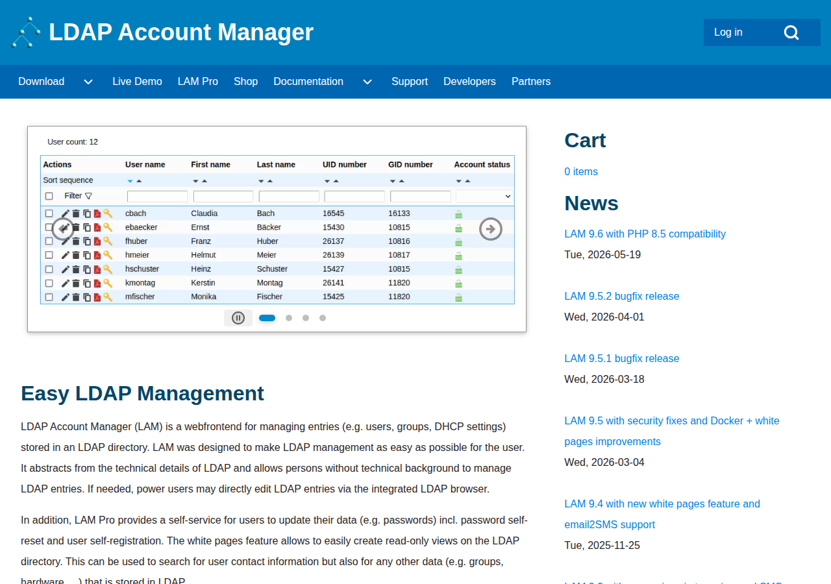This screenshot has height=584, width=831.
Task: Read LAM 9.6 with PHP 8.5 compatibility news
Action: pos(645,234)
